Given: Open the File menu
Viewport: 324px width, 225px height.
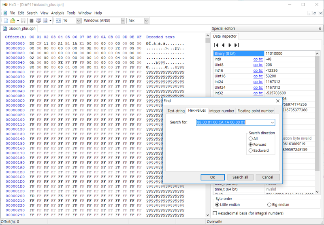Looking at the screenshot, I should click(12, 13).
